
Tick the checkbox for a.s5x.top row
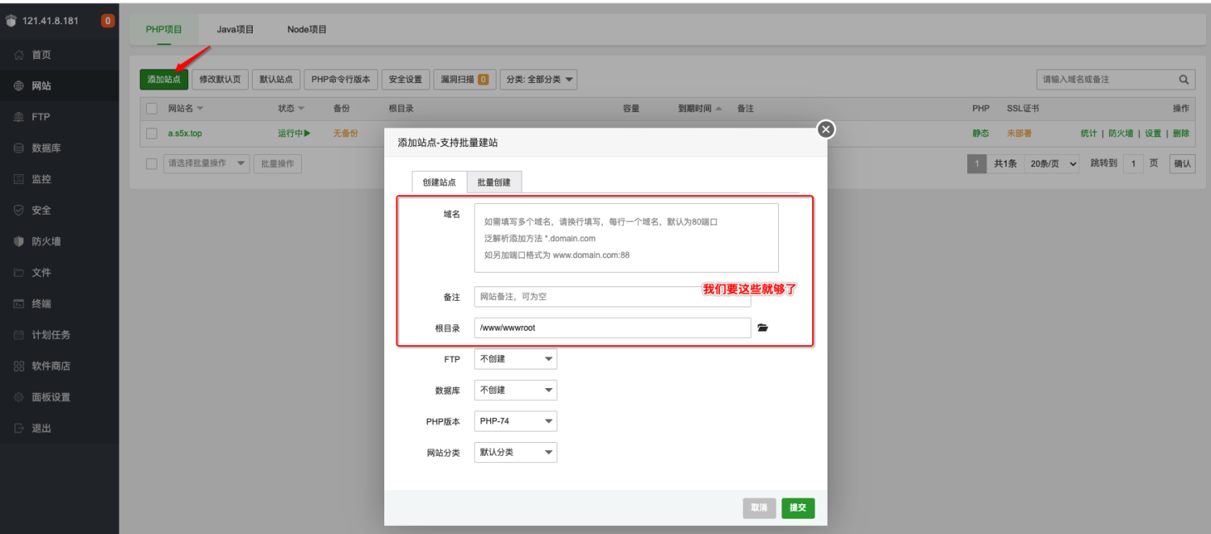tap(151, 133)
